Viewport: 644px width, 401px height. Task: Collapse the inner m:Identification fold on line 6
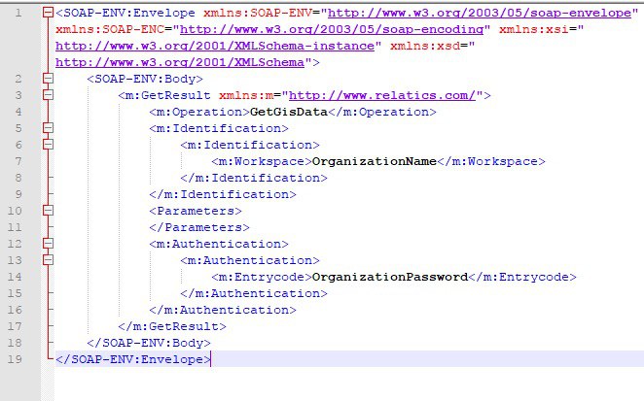click(48, 145)
